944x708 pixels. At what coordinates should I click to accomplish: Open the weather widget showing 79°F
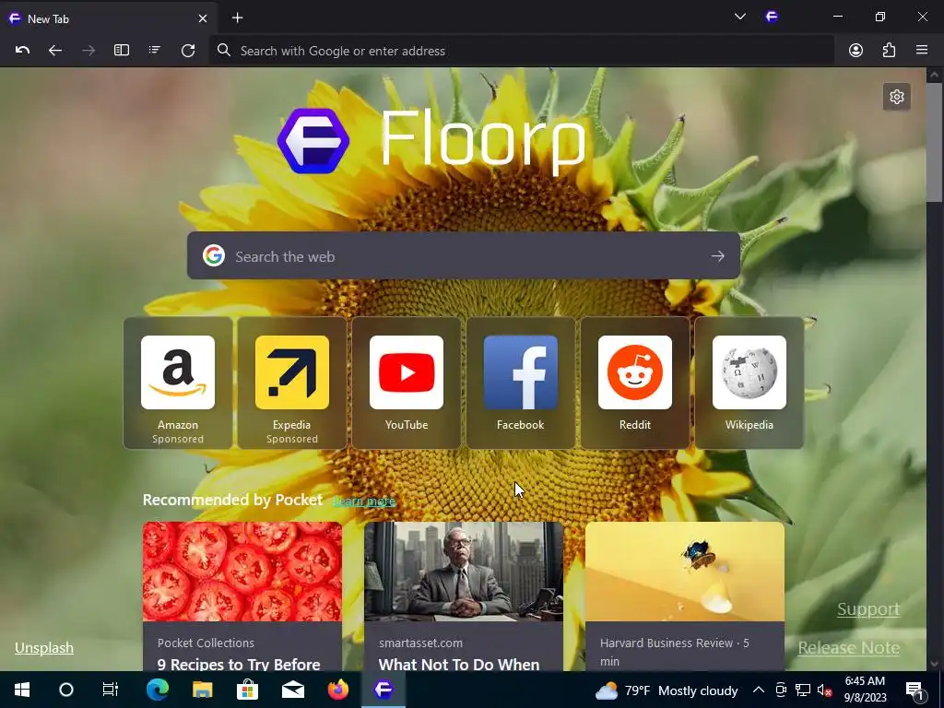click(x=667, y=690)
